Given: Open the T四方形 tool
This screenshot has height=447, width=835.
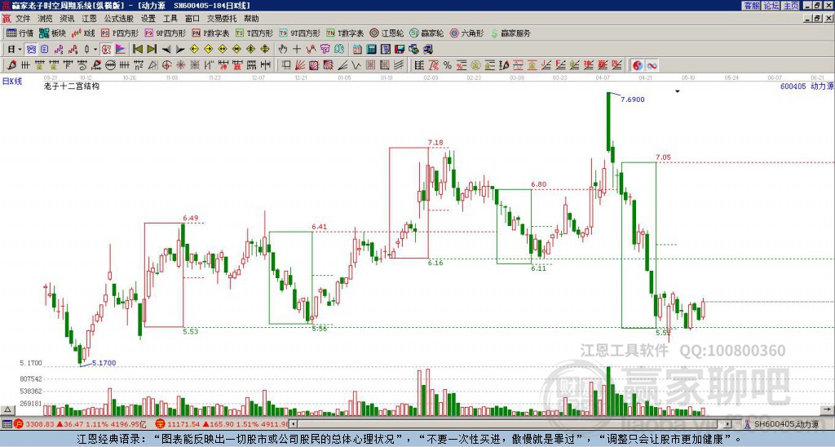Looking at the screenshot, I should (x=254, y=33).
